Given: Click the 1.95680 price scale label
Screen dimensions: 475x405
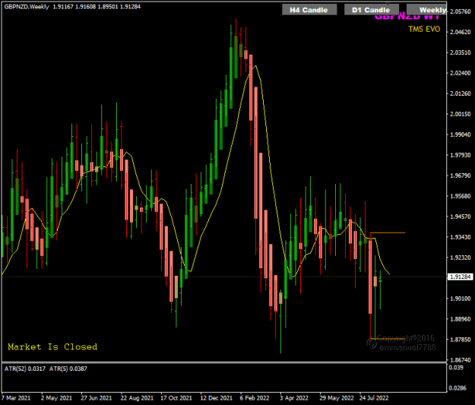Looking at the screenshot, I should click(x=461, y=196).
